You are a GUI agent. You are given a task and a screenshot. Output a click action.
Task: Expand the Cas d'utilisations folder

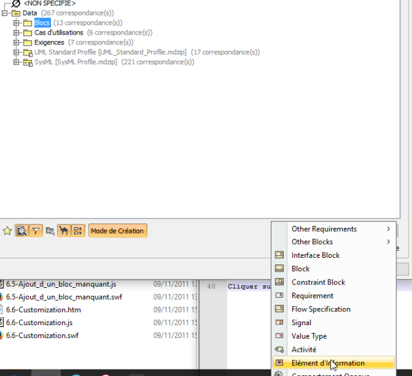click(x=16, y=33)
